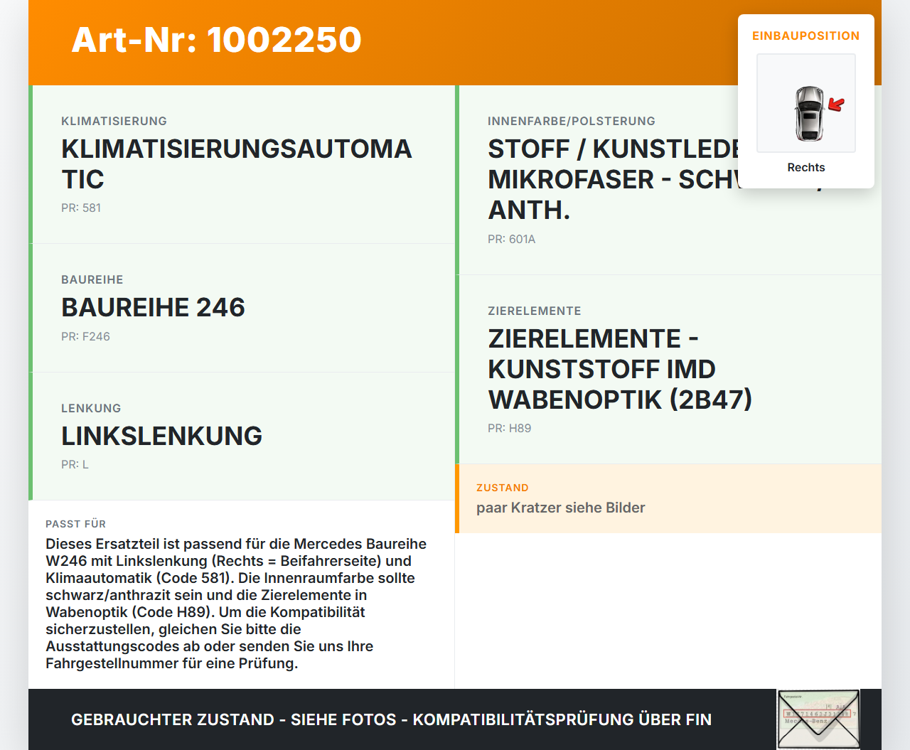The image size is (910, 750).
Task: Click the ZIERELEMENTE label
Action: click(535, 311)
